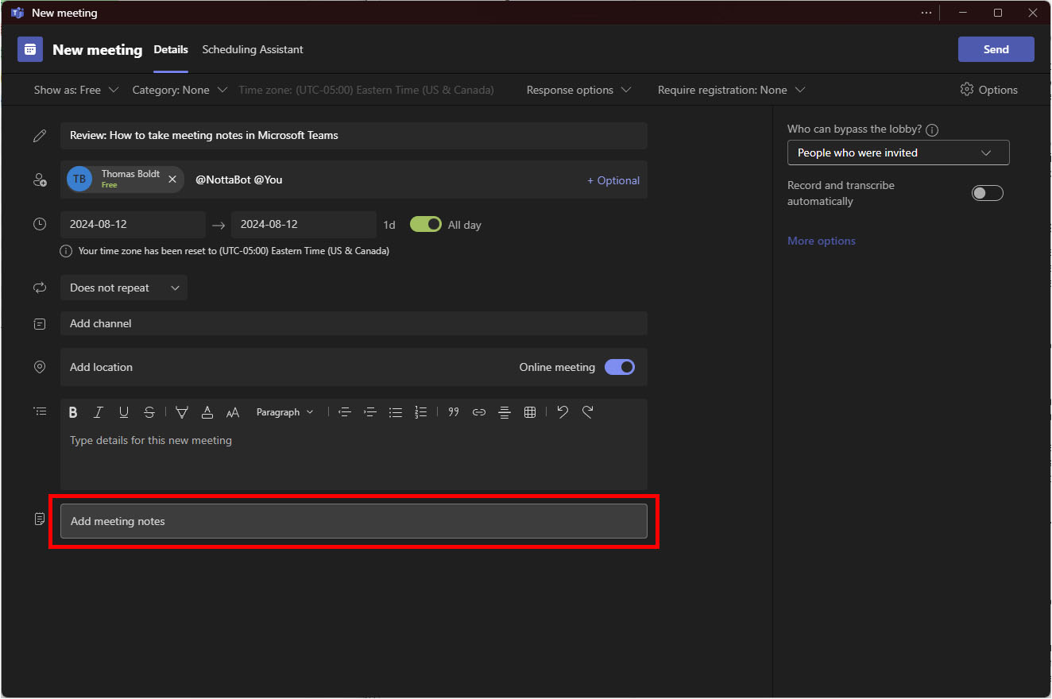The width and height of the screenshot is (1052, 699).
Task: Click the add attendees icon
Action: (40, 180)
